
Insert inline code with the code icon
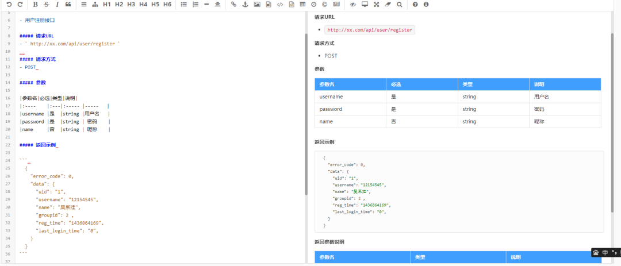point(280,5)
